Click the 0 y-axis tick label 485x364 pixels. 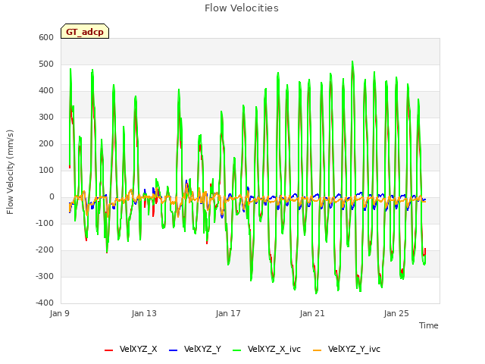52,197
